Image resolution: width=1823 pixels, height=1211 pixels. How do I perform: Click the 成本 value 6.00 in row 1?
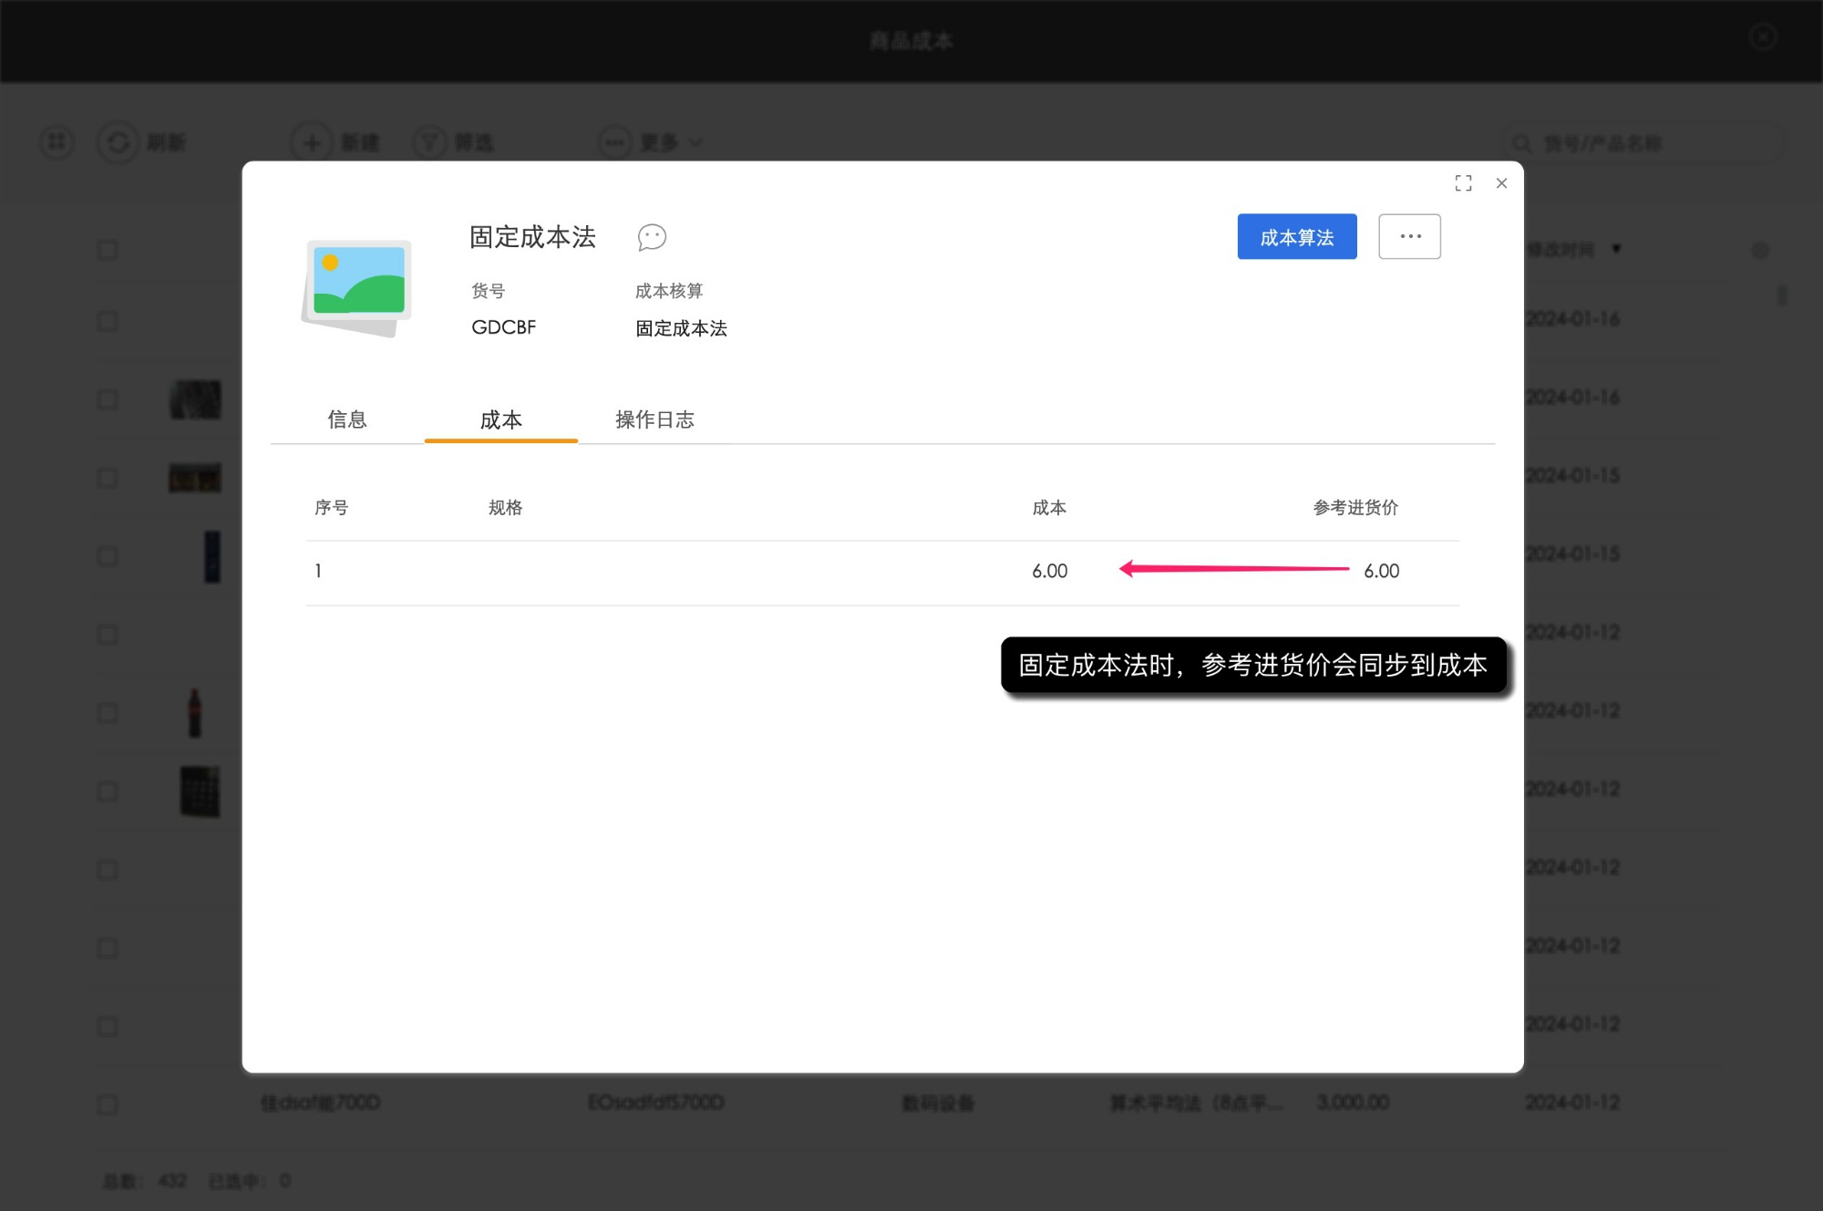tap(1049, 571)
